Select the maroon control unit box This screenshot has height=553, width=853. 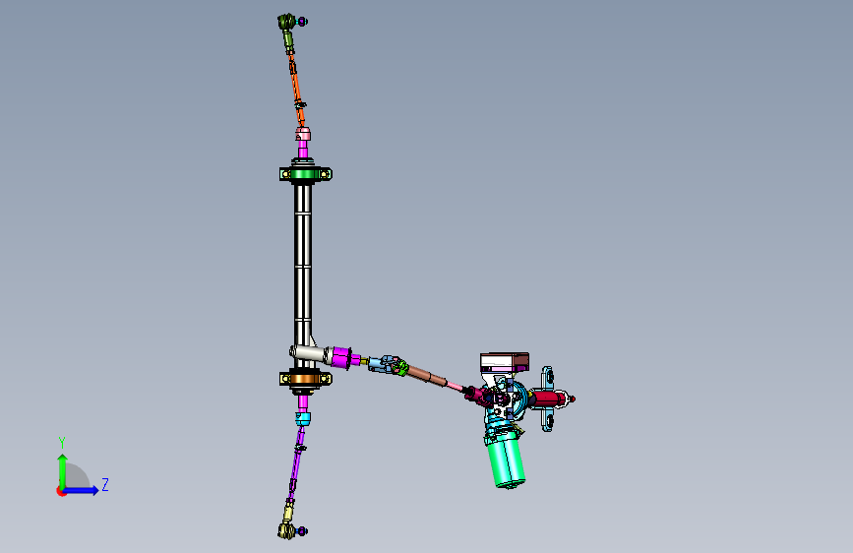(505, 362)
